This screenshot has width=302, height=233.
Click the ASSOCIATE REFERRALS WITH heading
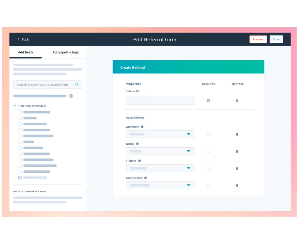pyautogui.click(x=29, y=191)
